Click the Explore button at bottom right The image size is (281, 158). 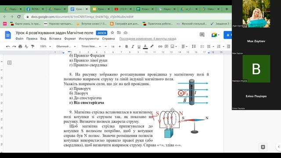coord(263,147)
